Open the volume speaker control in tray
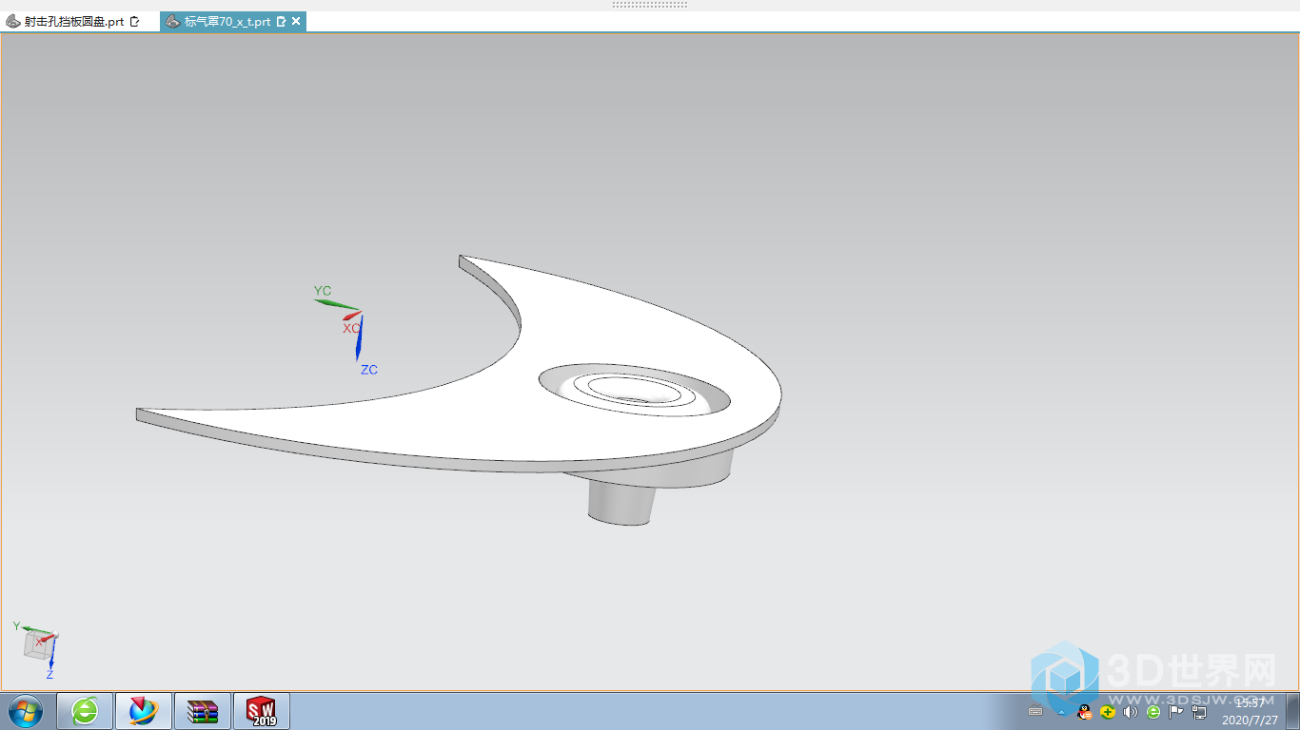Image resolution: width=1300 pixels, height=730 pixels. coord(1131,711)
